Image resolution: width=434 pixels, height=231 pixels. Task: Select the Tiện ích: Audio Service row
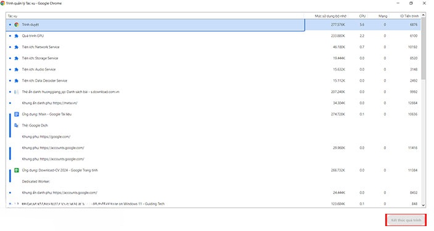coord(213,69)
